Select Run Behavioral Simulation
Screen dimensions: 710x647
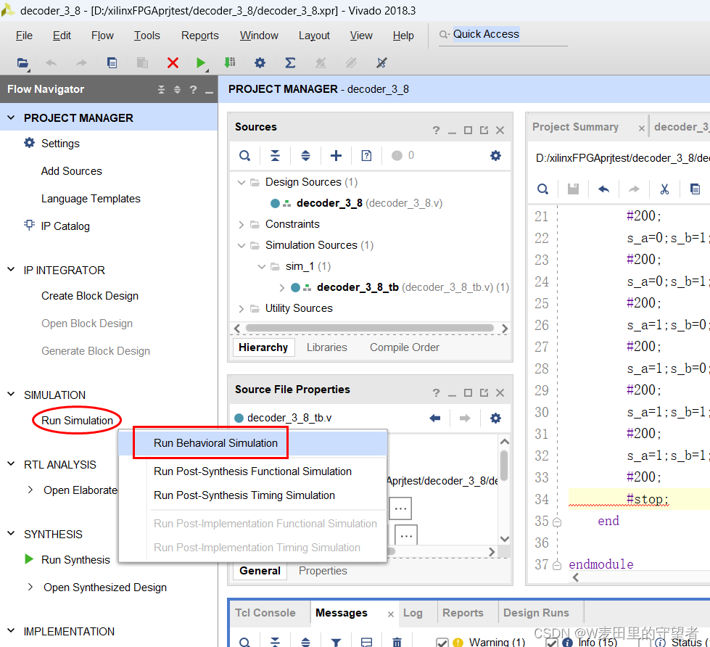(x=253, y=443)
